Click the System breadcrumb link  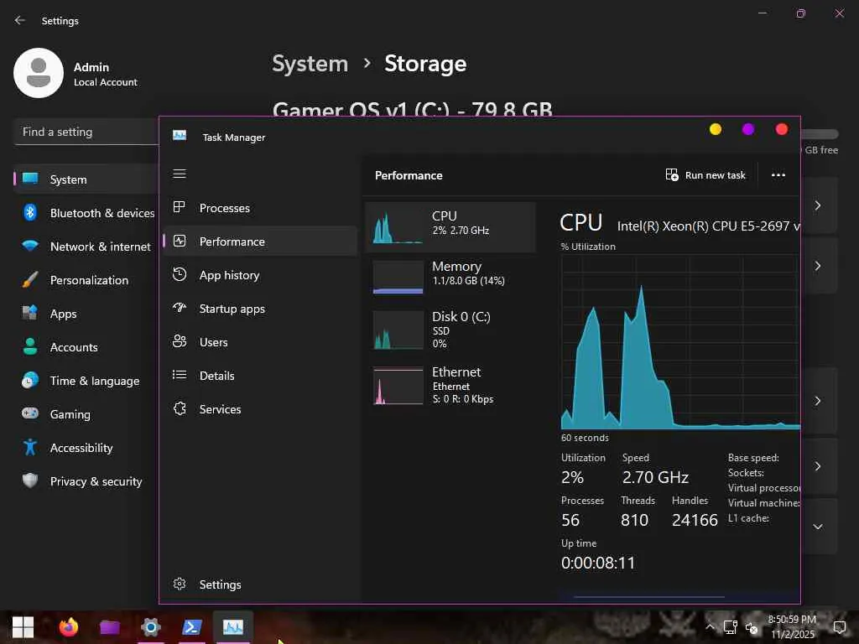point(310,64)
